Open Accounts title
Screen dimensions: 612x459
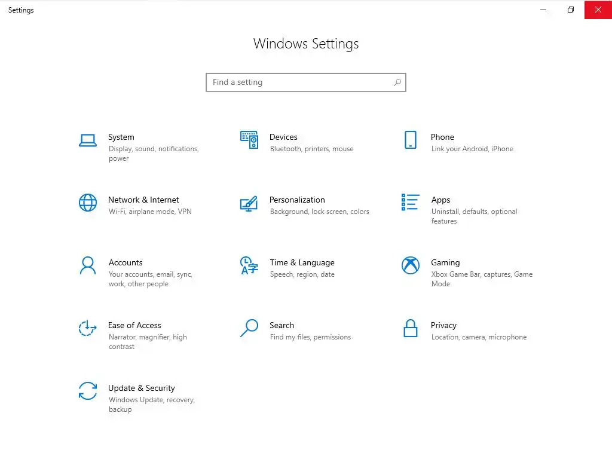[126, 263]
